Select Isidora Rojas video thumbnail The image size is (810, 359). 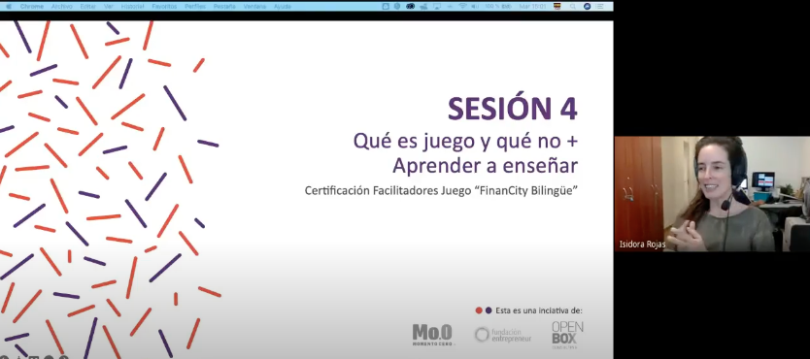point(712,194)
